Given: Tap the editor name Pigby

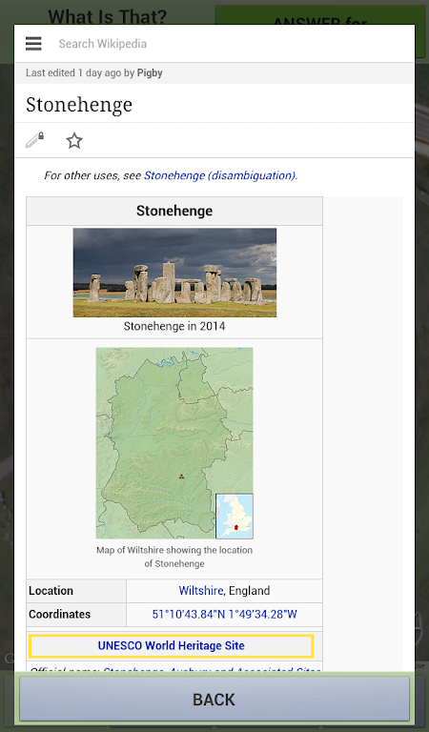Looking at the screenshot, I should pyautogui.click(x=150, y=72).
